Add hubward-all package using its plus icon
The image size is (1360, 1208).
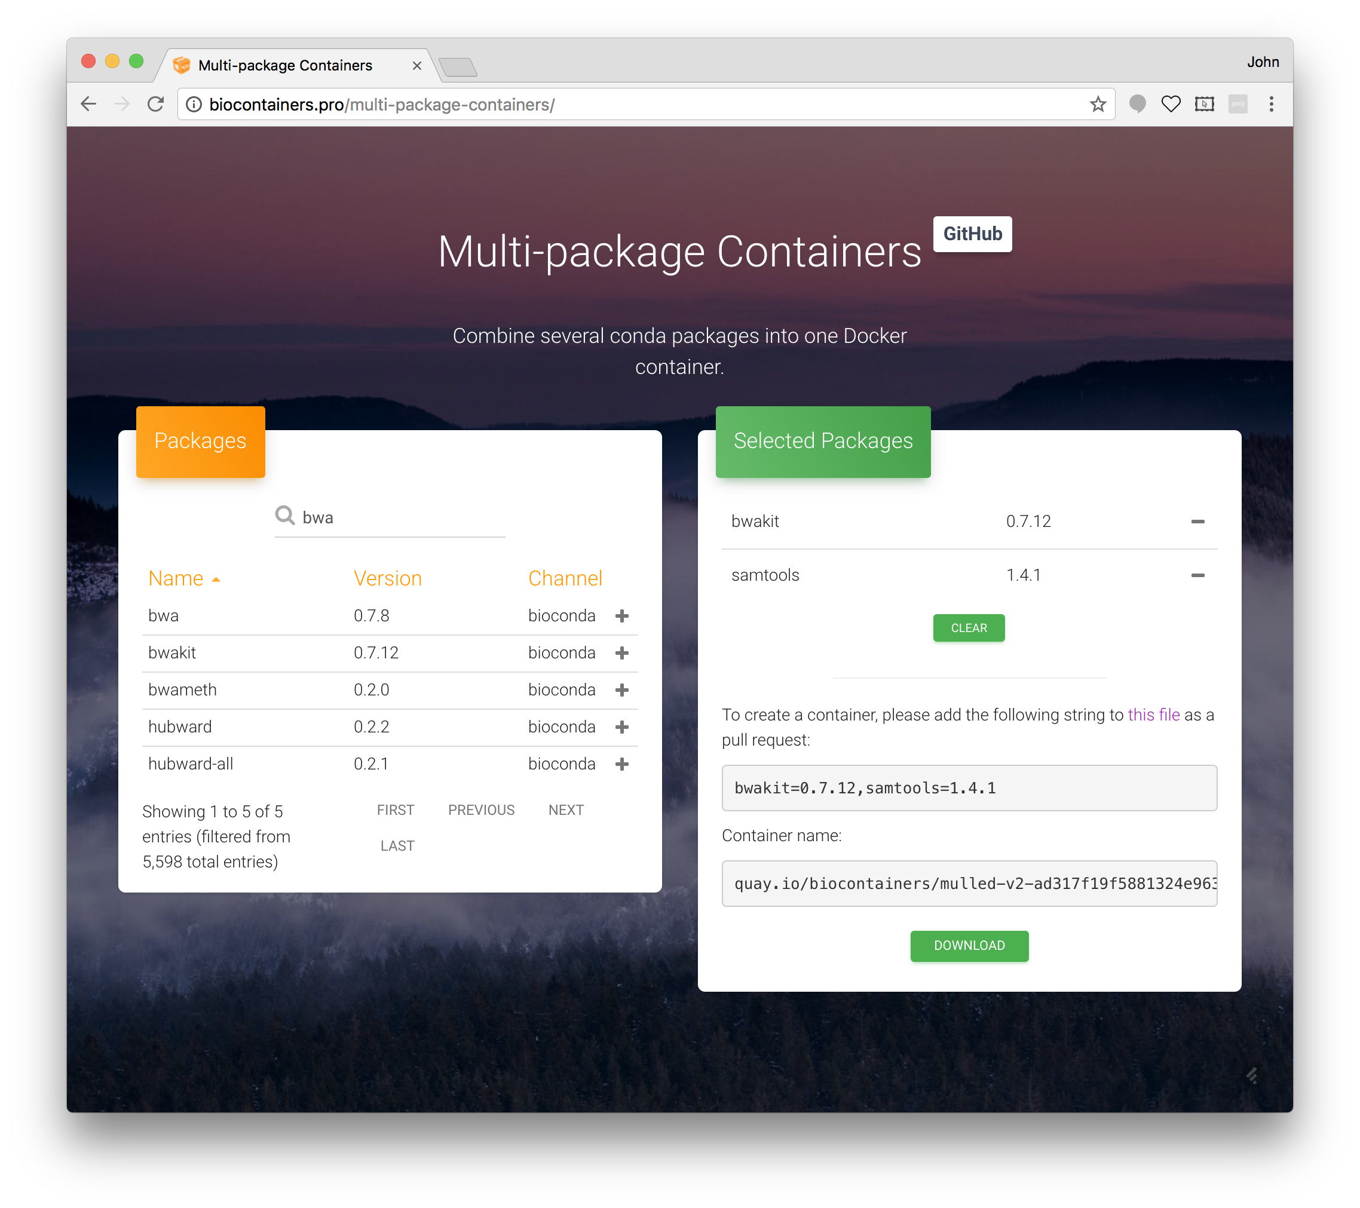(622, 764)
